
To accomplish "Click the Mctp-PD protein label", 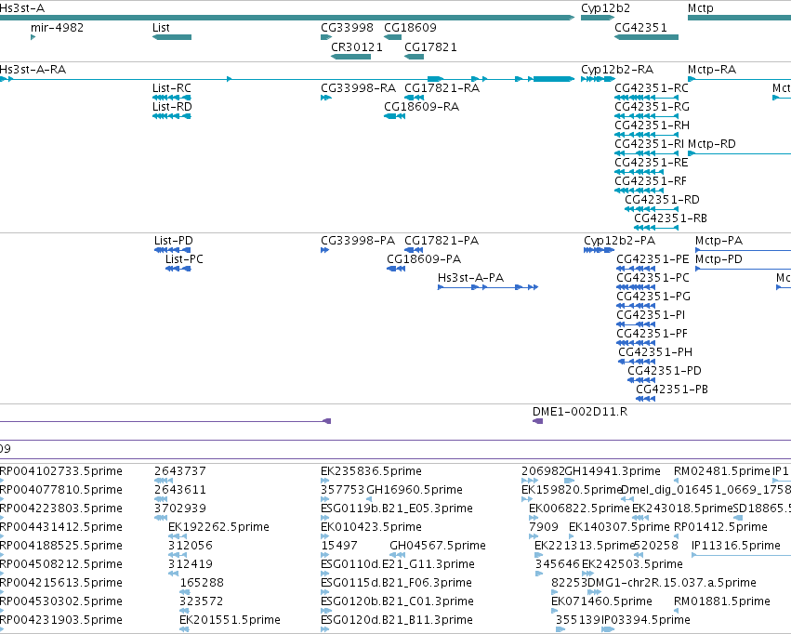I will (718, 259).
